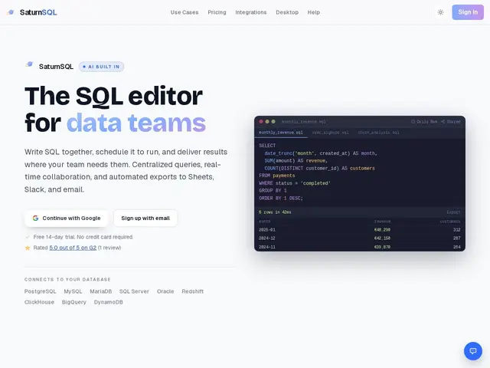This screenshot has width=490, height=368.
Task: Click the PostgreSQL database label
Action: (x=41, y=291)
